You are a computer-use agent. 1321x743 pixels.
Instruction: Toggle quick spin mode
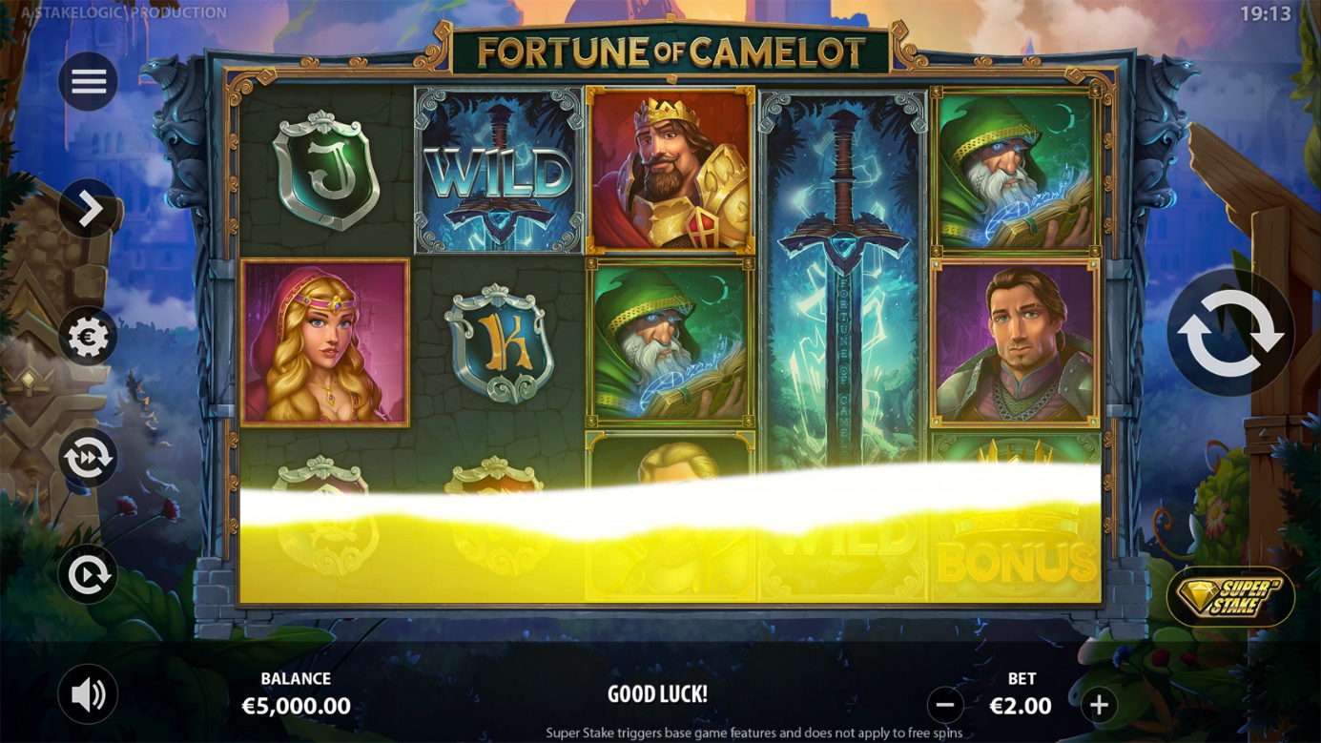pos(88,458)
